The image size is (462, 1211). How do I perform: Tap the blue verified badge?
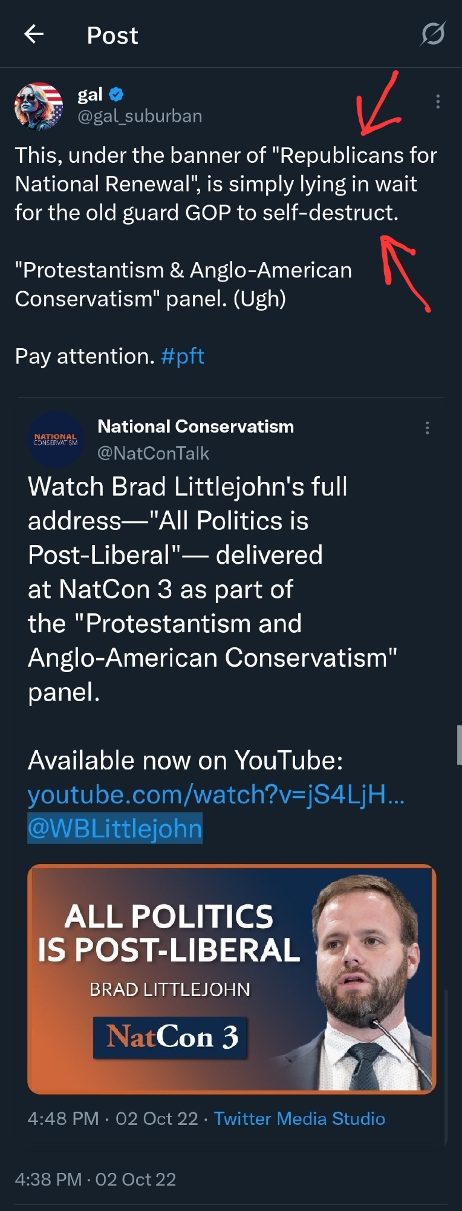pyautogui.click(x=116, y=94)
